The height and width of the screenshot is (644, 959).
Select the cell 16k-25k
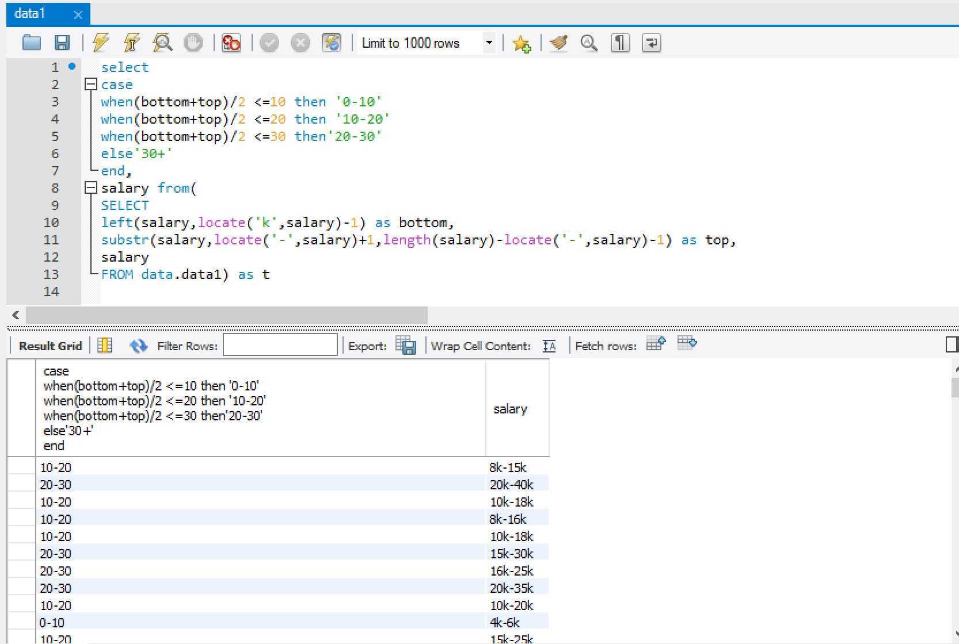(517, 570)
